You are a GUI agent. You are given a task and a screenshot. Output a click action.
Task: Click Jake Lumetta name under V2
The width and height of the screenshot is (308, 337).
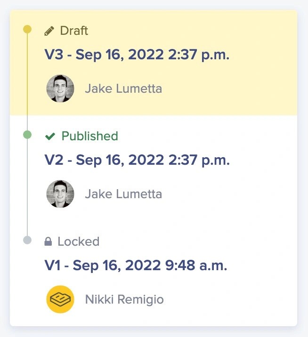pos(123,194)
